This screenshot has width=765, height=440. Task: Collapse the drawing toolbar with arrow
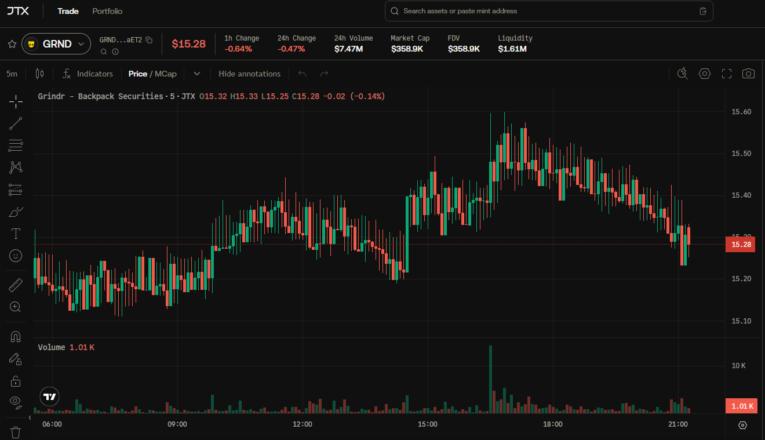[30, 417]
